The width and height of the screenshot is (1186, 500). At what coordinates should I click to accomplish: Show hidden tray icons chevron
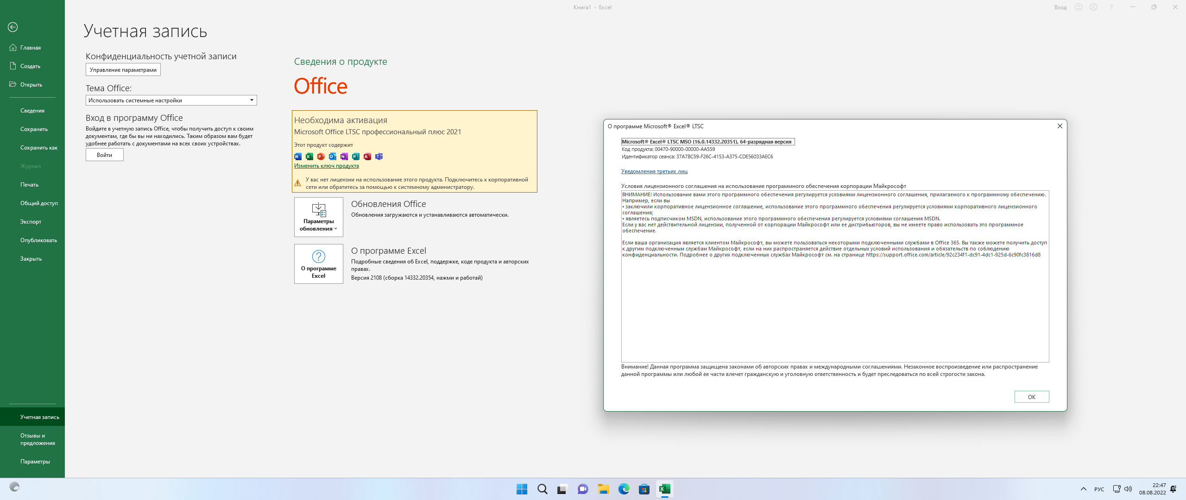(1083, 489)
